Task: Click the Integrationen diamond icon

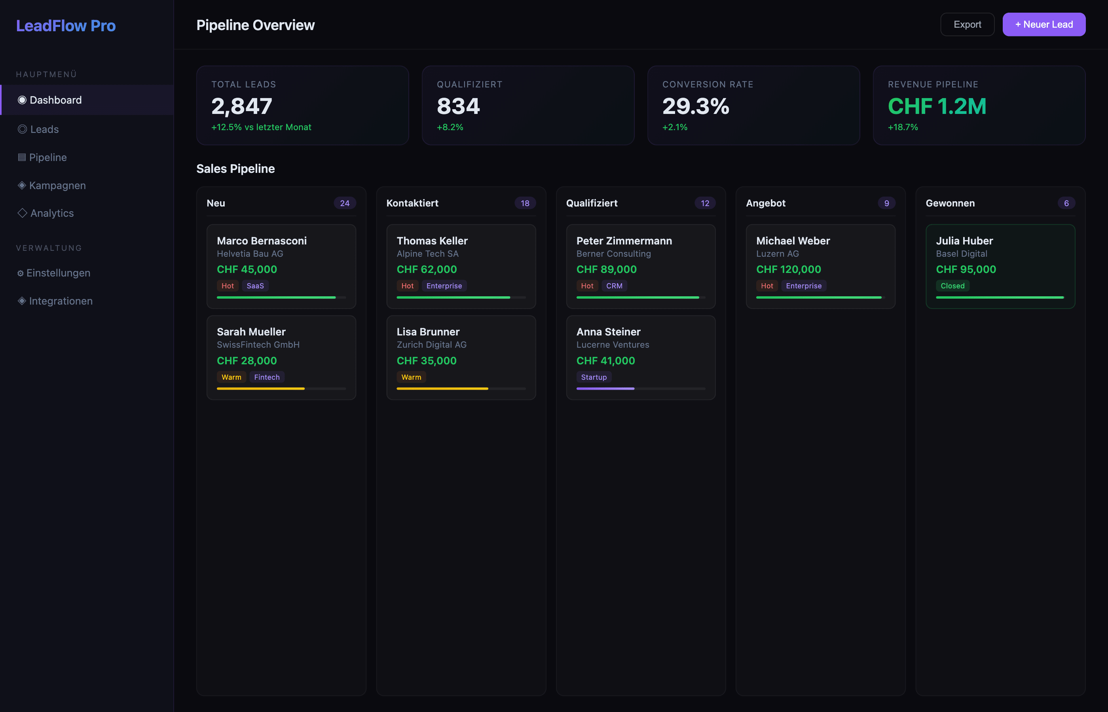Action: coord(22,301)
